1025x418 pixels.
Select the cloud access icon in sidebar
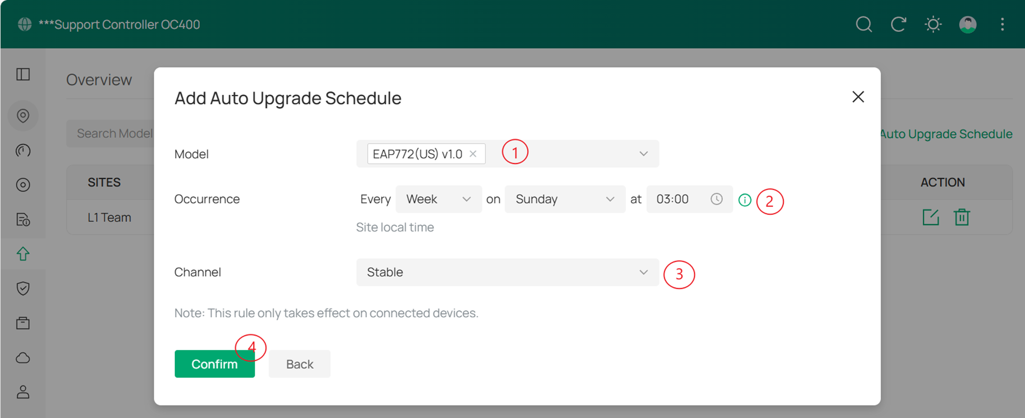pos(23,358)
